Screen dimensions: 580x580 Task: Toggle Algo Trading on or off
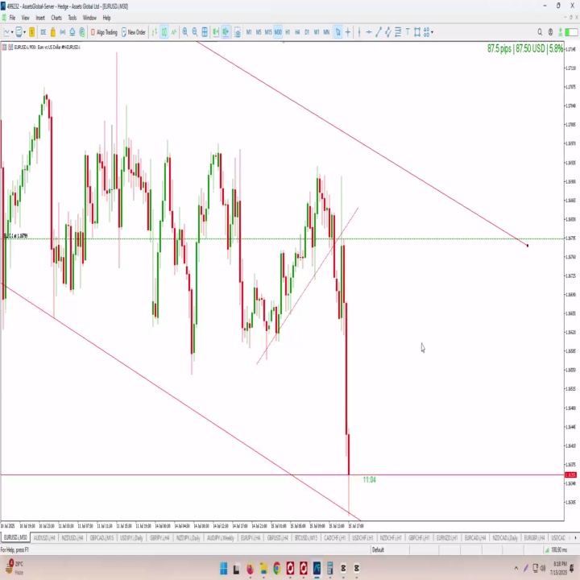tap(104, 32)
